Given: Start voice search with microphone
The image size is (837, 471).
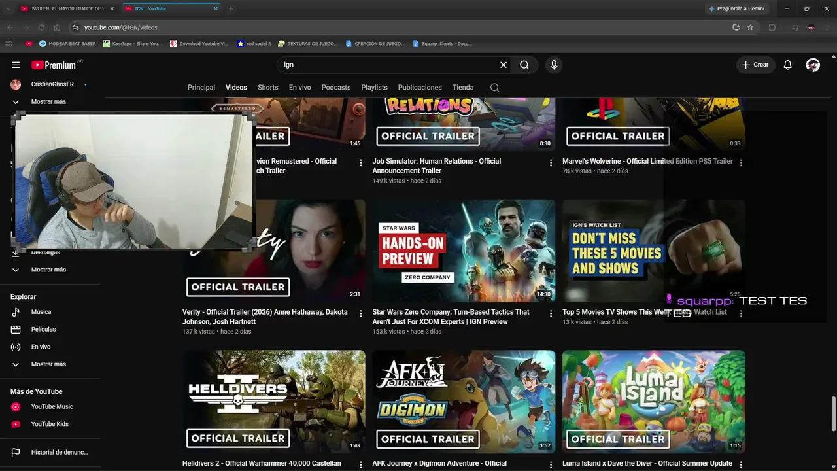Looking at the screenshot, I should pyautogui.click(x=554, y=65).
